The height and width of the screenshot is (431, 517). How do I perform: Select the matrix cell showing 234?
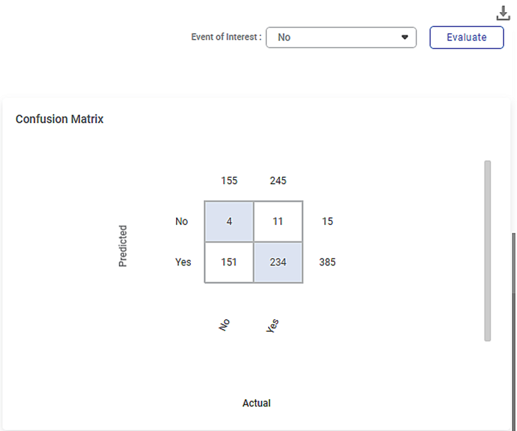coord(278,263)
